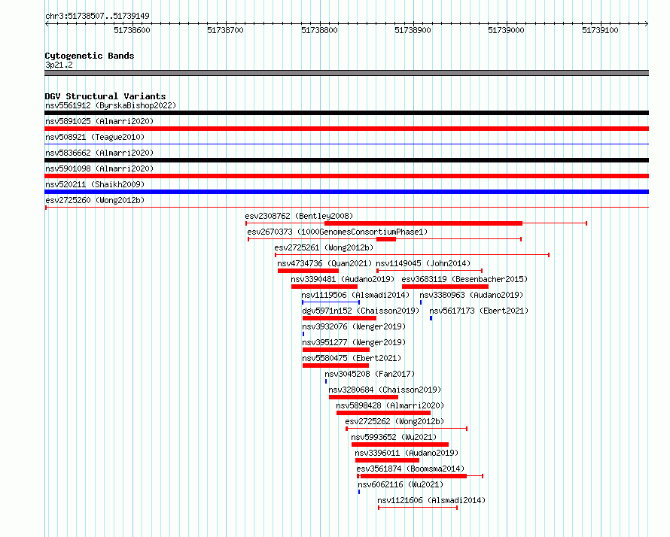Click the black nsv5561912 variant bar
This screenshot has height=537, width=670.
point(346,113)
